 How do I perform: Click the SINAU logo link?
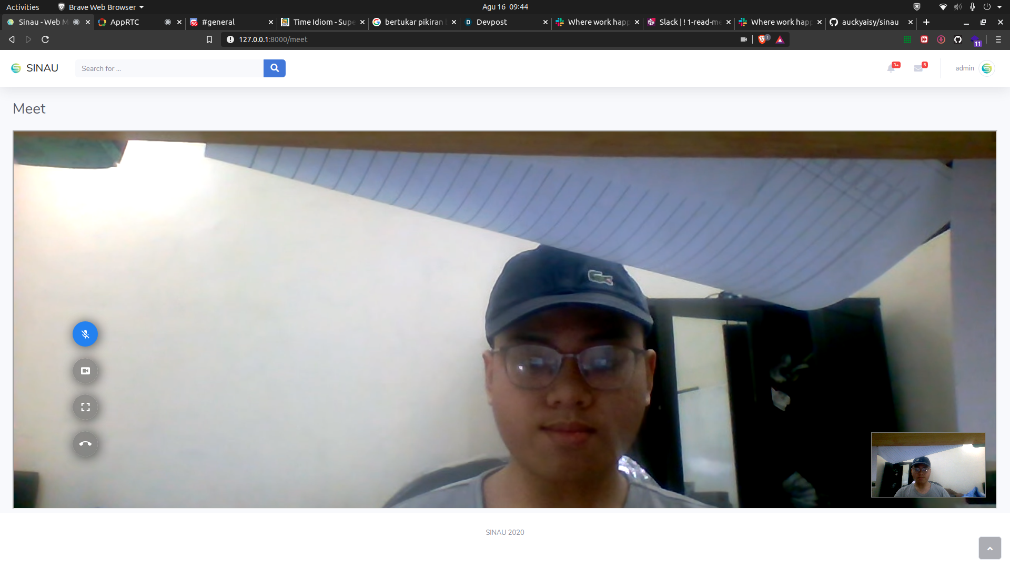[x=35, y=68]
